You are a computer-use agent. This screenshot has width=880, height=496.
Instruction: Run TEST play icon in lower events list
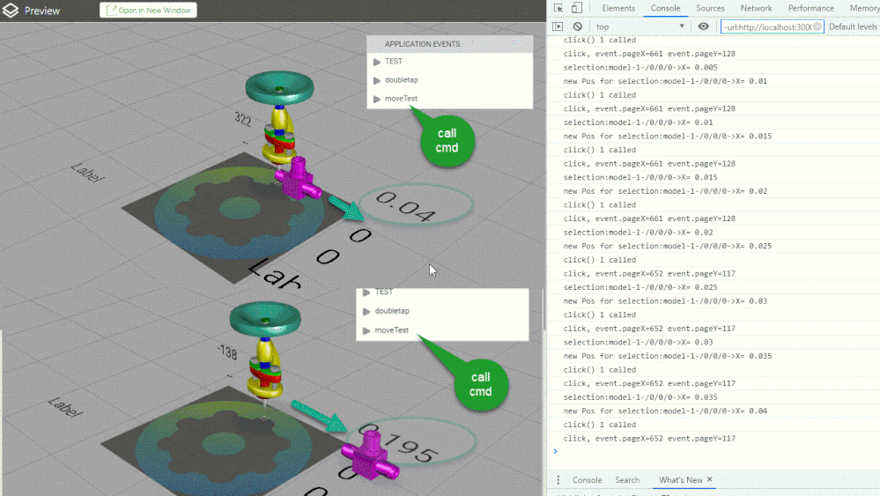click(366, 292)
